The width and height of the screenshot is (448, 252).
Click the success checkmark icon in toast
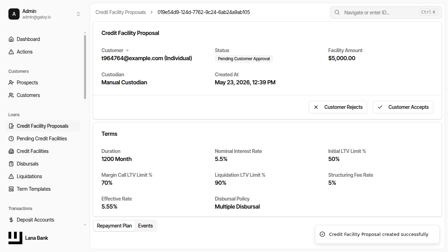click(x=322, y=234)
